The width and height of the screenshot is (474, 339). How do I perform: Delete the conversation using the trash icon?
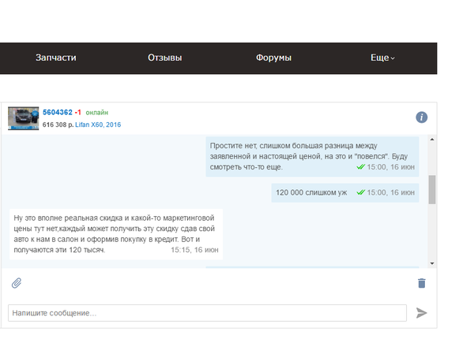coord(421,283)
